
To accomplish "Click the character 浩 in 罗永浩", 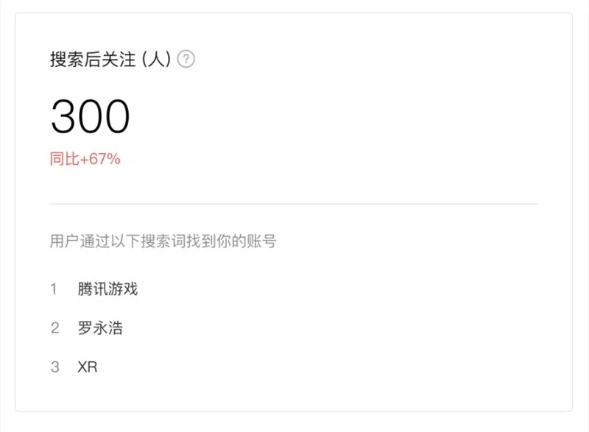I will point(116,328).
